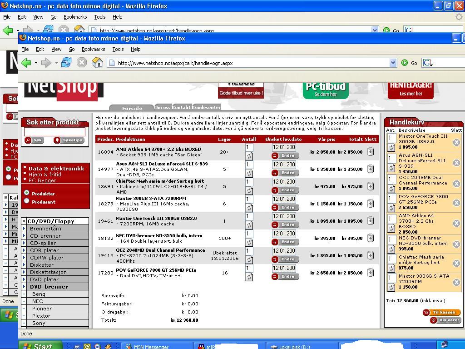Expand CD-brenner category
Image resolution: width=465 pixels, height=349 pixels.
coord(24,236)
